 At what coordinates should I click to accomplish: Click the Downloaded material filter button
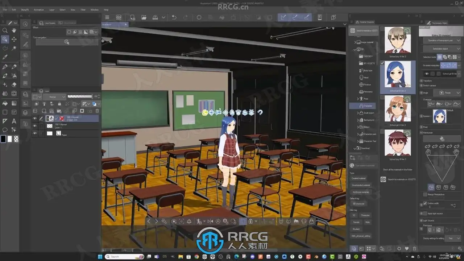[361, 185]
